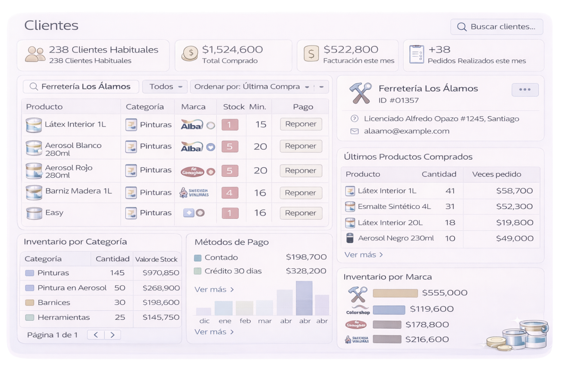Click the Ferretería Los Álamos search field
561x374 pixels.
[81, 87]
